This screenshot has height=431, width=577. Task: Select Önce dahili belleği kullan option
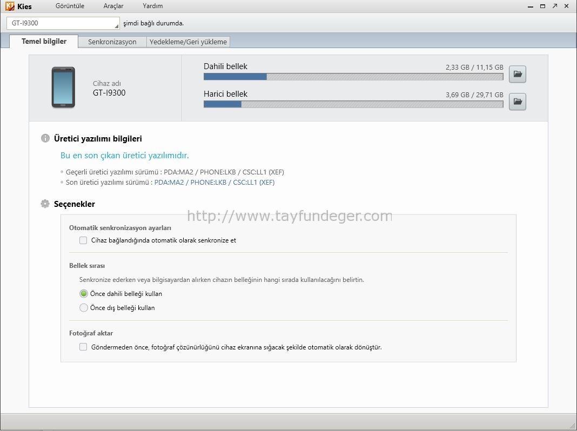(x=84, y=293)
